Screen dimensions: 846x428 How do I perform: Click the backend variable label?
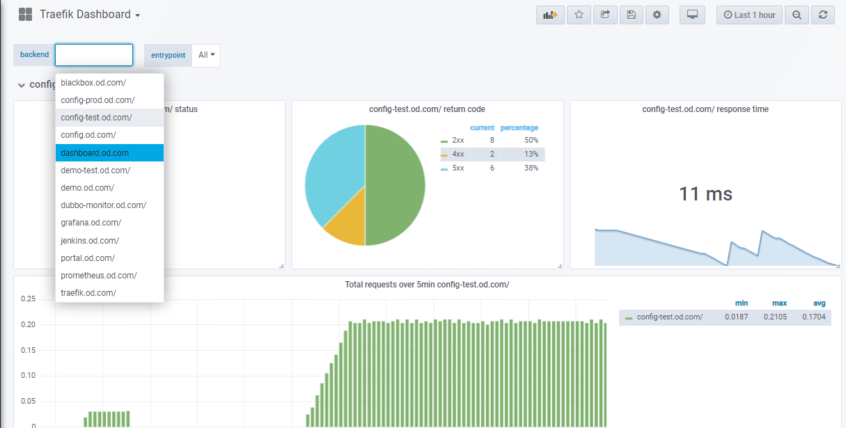click(34, 55)
